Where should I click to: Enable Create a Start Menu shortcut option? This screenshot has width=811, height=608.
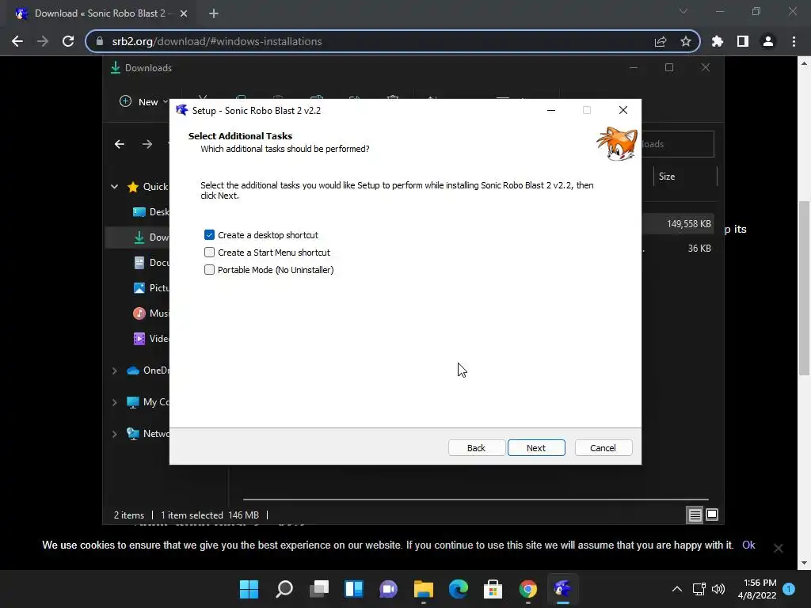(209, 253)
